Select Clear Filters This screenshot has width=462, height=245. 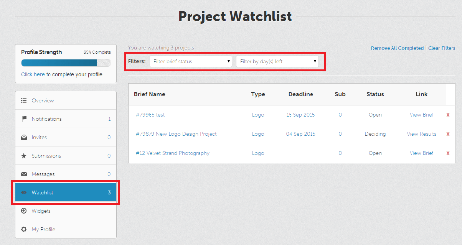(442, 48)
